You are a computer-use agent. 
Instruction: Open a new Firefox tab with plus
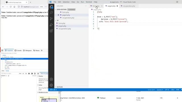[x=30, y=2]
